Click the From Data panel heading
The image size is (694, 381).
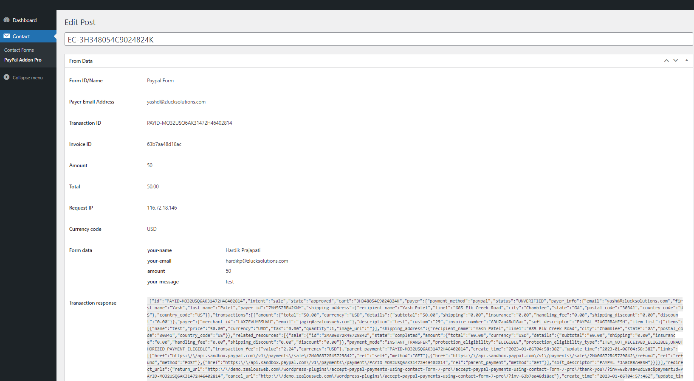click(81, 61)
